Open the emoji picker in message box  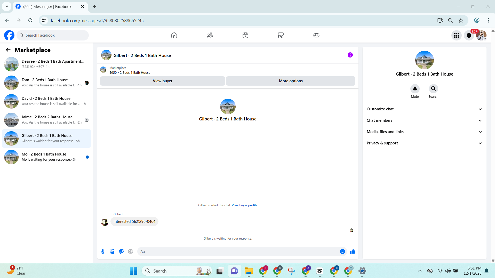342,251
